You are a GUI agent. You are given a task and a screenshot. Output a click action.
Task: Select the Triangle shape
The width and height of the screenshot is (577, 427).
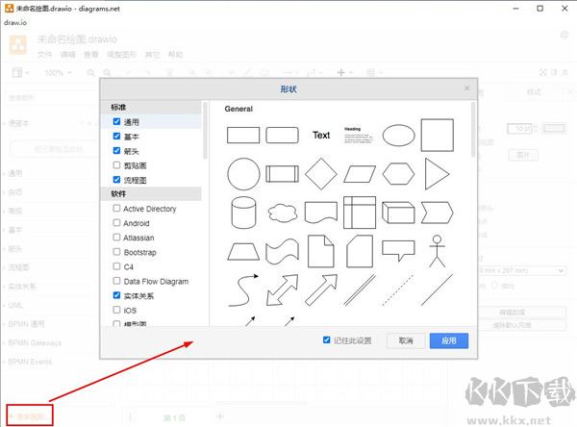point(438,174)
